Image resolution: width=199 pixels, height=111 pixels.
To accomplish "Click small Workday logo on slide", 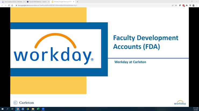I will click(180, 103).
